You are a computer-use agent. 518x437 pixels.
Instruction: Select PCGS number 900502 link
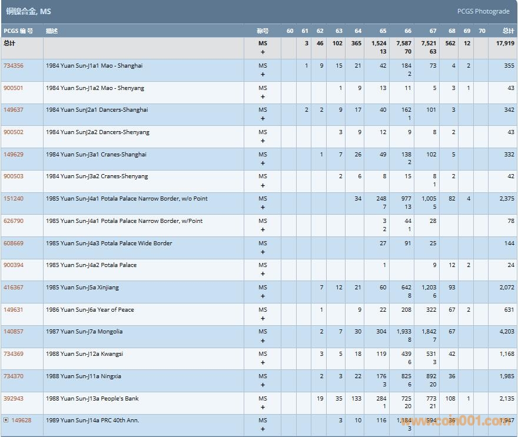click(x=14, y=132)
